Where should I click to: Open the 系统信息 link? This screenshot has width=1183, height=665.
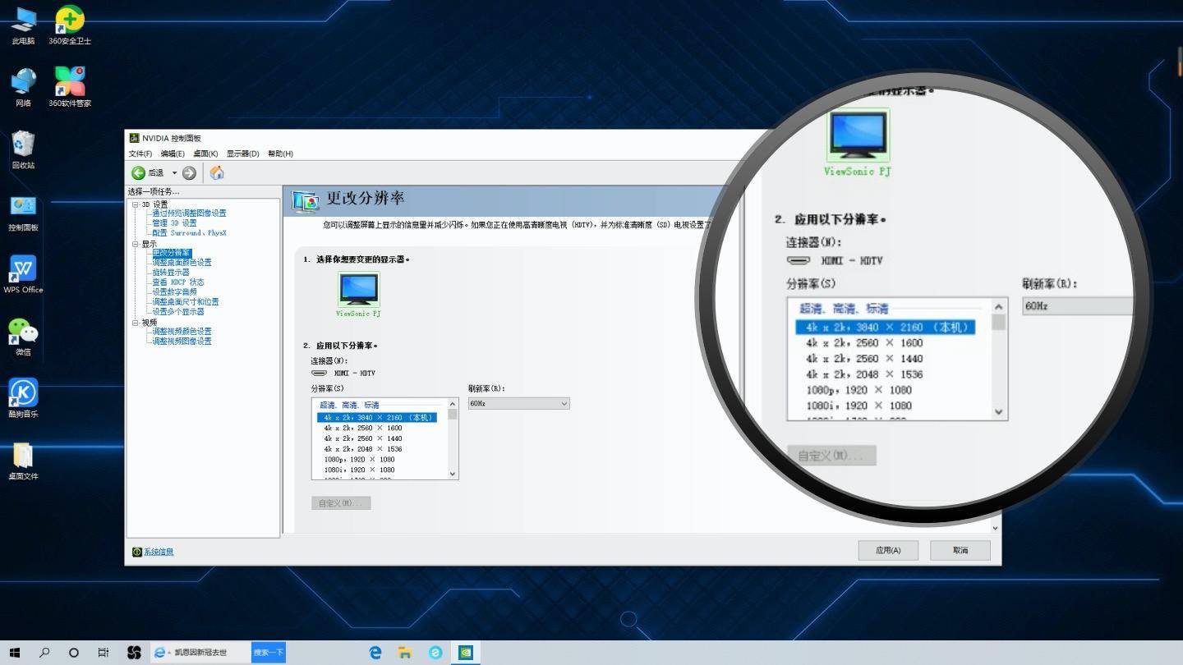coord(157,551)
